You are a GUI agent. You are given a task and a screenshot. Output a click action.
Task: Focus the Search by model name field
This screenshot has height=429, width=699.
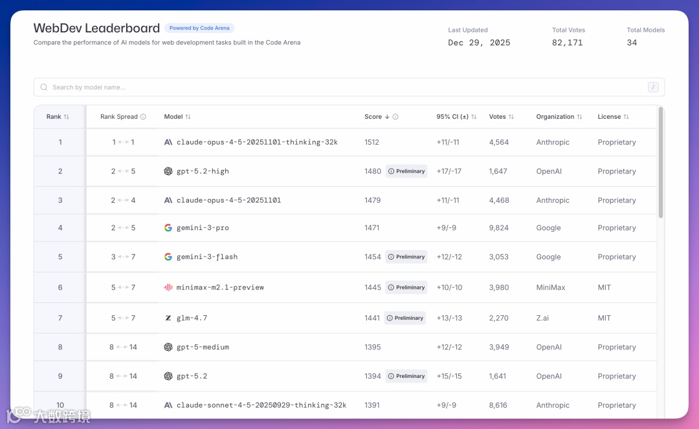(x=349, y=87)
